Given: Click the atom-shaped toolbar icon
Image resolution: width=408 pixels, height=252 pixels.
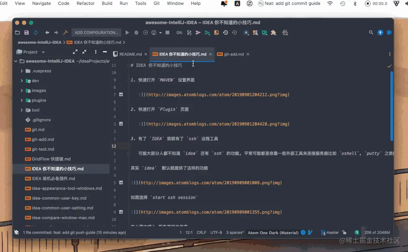Looking at the screenshot, I should coord(285,32).
